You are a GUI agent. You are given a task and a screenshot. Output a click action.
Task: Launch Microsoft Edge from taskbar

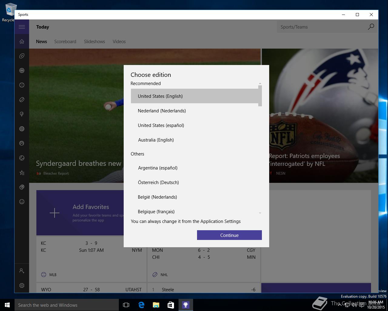[141, 305]
